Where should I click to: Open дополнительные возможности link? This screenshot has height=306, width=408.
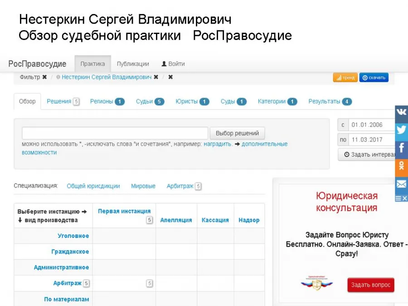[264, 144]
